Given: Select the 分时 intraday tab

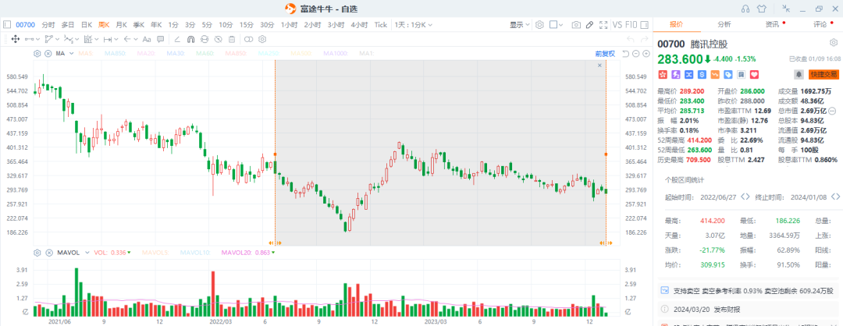Looking at the screenshot, I should click(48, 25).
